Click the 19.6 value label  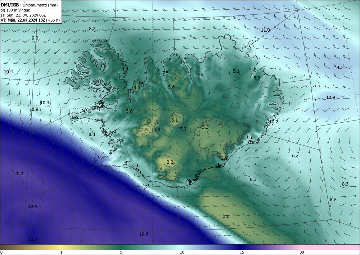[x=144, y=234]
